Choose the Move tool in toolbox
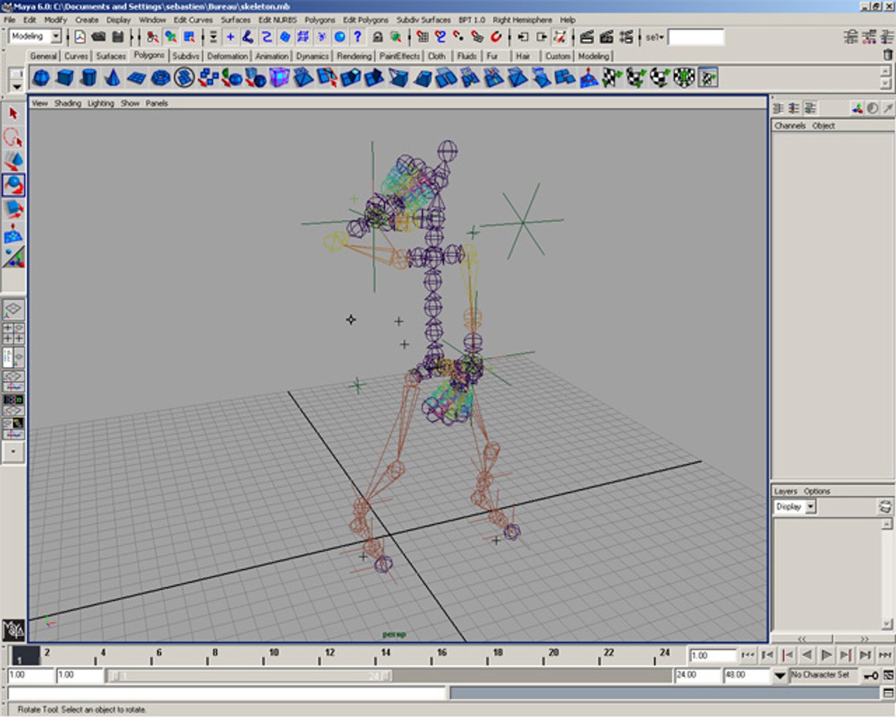Image resolution: width=896 pixels, height=717 pixels. coord(13,161)
